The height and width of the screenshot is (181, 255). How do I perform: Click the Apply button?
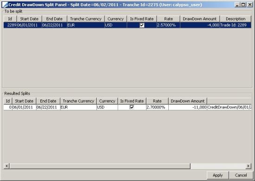point(217,175)
